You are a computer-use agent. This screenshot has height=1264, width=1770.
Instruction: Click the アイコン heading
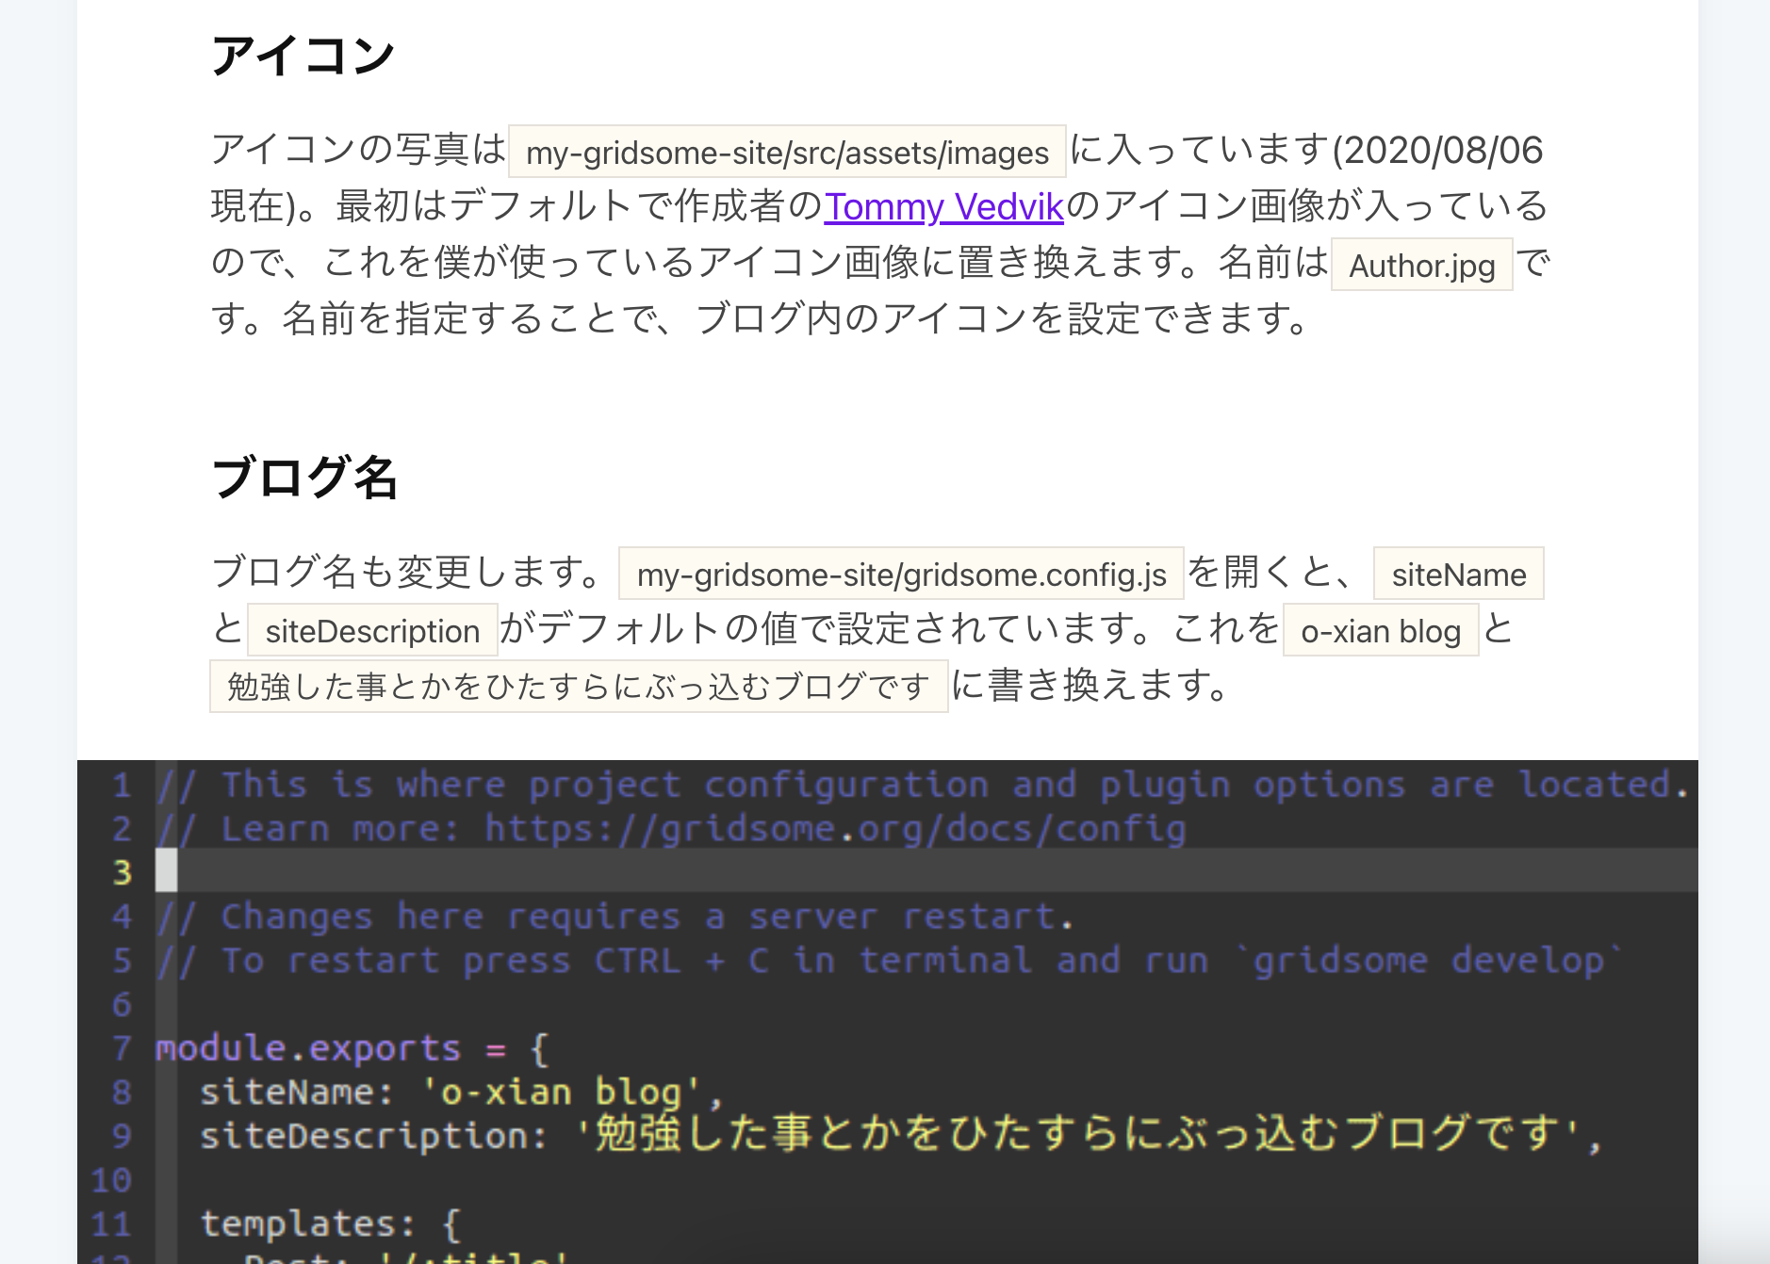tap(303, 56)
